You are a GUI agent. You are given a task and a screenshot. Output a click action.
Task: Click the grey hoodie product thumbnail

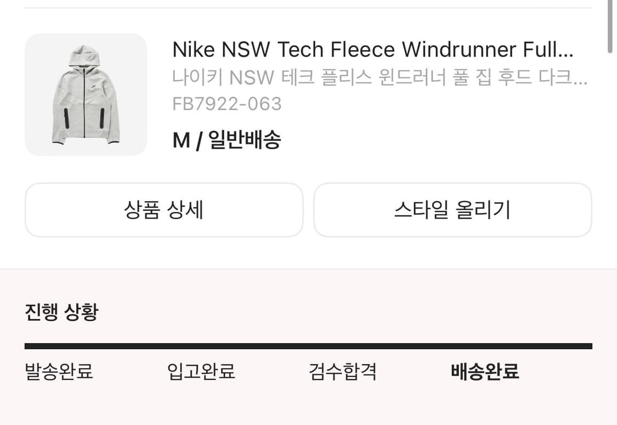point(86,95)
